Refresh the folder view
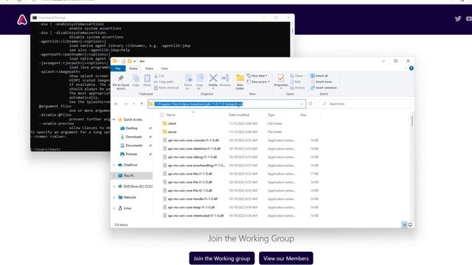Screen dimensions: 472x265 coord(310,104)
